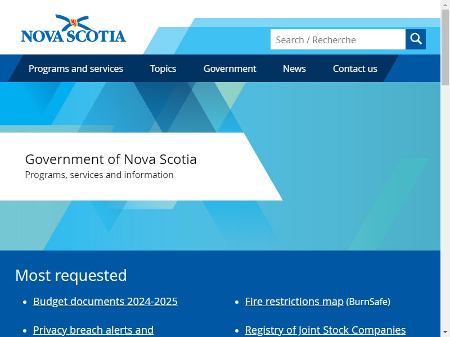Viewport: 450px width, 337px height.
Task: Click the scrollbar down arrow
Action: coord(445,333)
